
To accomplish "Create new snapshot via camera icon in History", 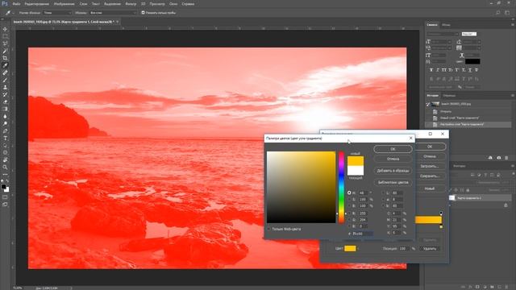I will (498, 158).
